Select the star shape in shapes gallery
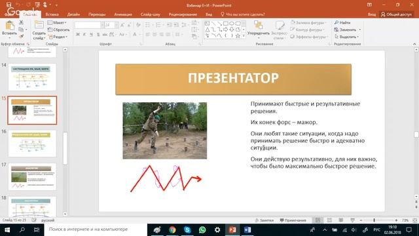This screenshot has height=236, width=419. (238, 35)
